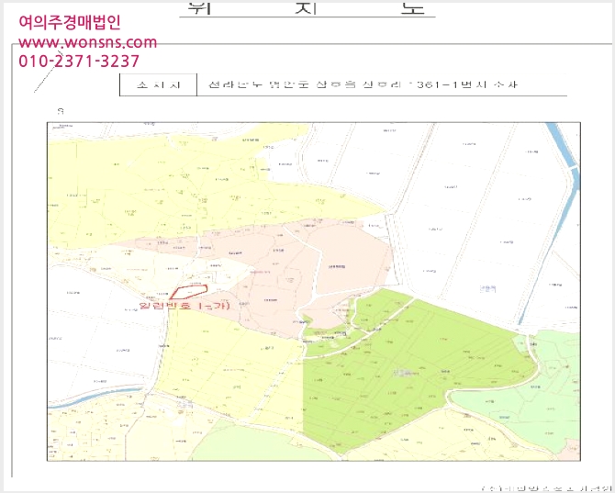Click the phone number 010-2371-3237
The image size is (615, 493).
click(x=79, y=61)
